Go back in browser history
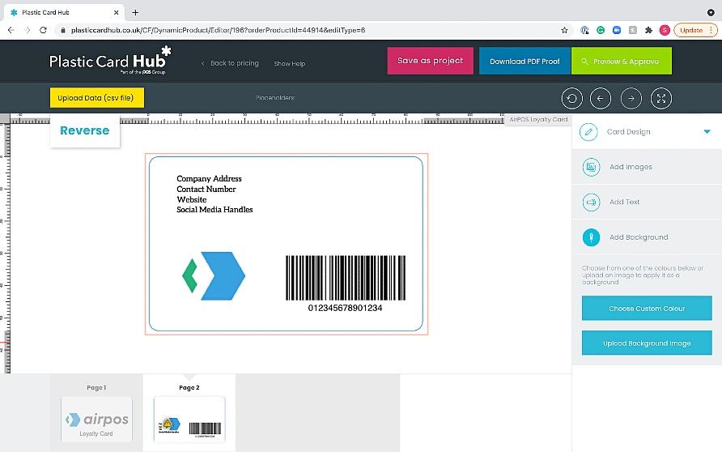 [11, 30]
